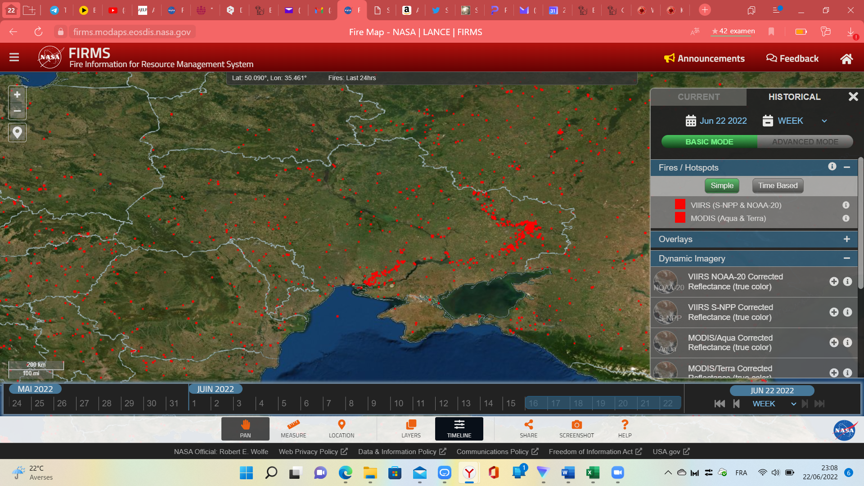Image resolution: width=864 pixels, height=486 pixels.
Task: Select the Simple fire display mode
Action: click(x=721, y=185)
